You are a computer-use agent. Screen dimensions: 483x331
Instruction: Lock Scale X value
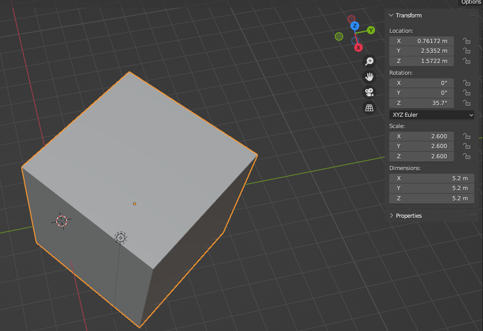click(x=467, y=136)
